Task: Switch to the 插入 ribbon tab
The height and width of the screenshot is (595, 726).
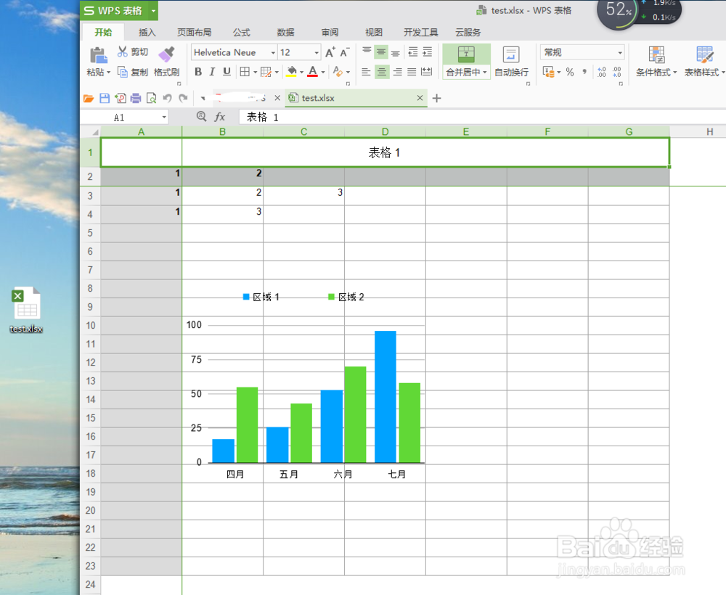Action: click(147, 32)
